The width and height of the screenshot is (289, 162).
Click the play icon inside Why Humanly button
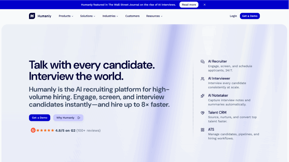[79, 118]
